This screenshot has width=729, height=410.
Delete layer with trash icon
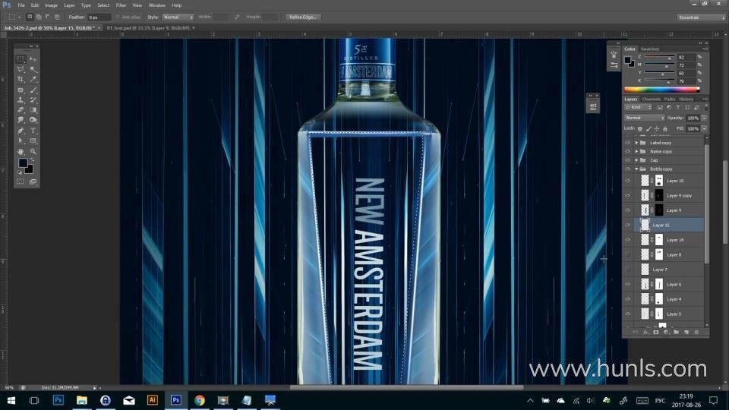point(696,332)
